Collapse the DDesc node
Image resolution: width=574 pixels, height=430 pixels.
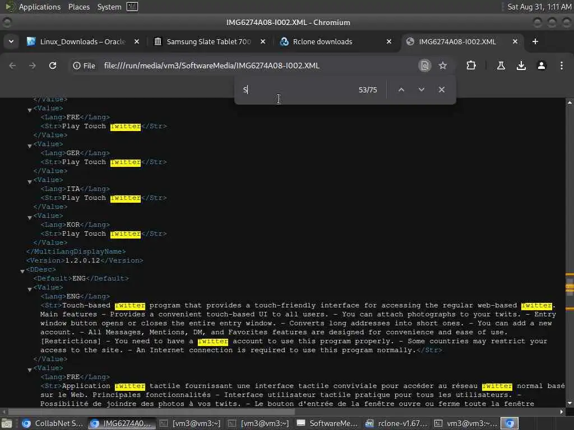pos(22,271)
